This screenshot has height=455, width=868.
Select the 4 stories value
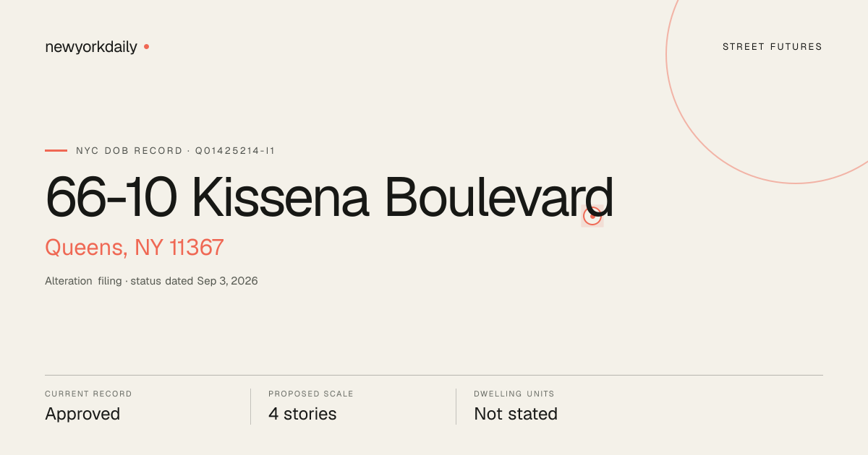coord(302,414)
